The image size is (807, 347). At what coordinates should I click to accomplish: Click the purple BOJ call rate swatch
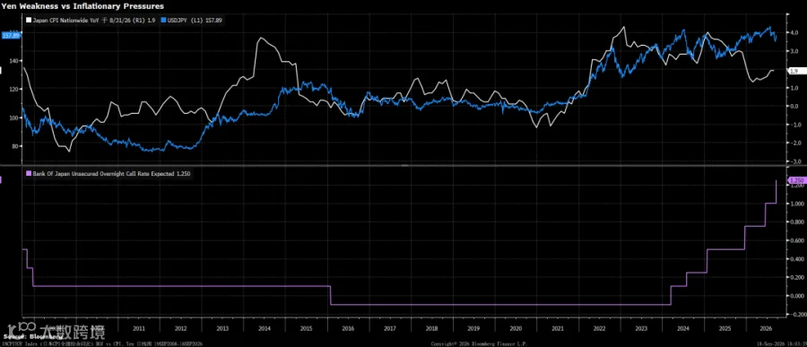29,174
